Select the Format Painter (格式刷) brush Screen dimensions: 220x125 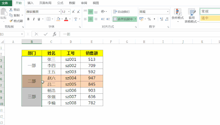[x=11, y=21]
